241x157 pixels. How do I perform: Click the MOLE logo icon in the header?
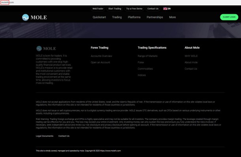[x=25, y=17]
